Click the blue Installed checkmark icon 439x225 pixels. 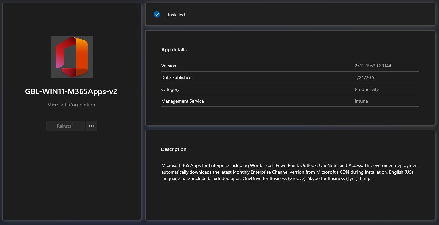pos(157,14)
